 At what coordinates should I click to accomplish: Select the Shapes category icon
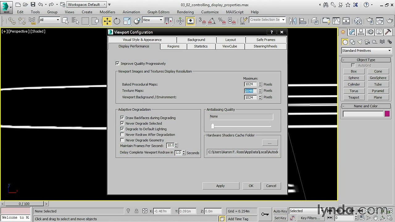(x=352, y=42)
